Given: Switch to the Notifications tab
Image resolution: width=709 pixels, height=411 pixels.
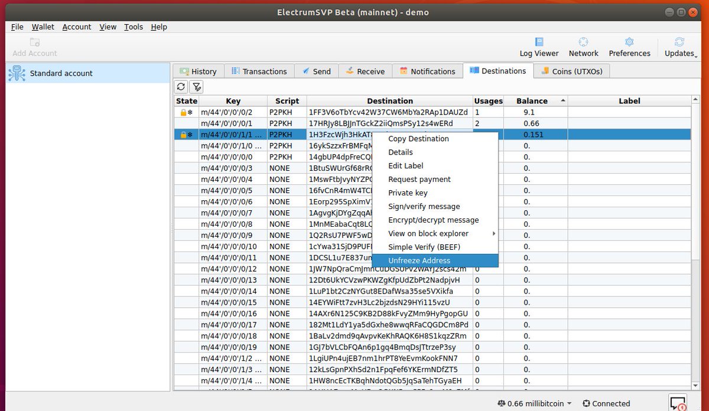Looking at the screenshot, I should click(x=427, y=71).
